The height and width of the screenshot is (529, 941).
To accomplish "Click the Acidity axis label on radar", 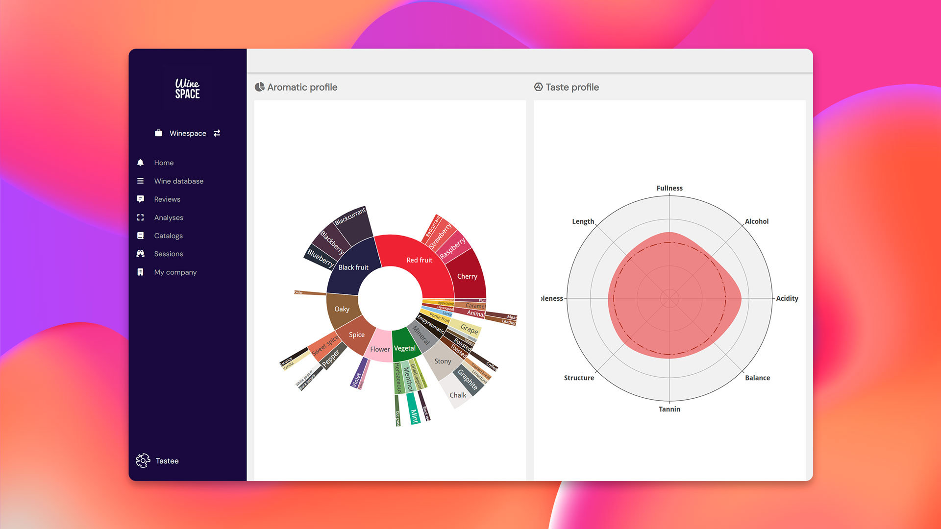I will [x=787, y=298].
